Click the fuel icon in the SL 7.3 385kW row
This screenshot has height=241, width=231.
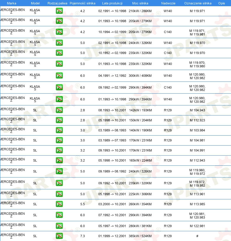[x=59, y=236]
